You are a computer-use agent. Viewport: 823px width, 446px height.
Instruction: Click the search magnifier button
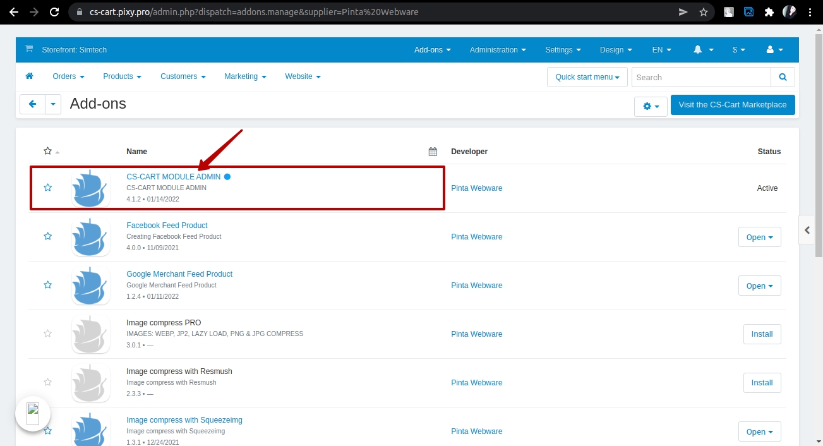(783, 77)
